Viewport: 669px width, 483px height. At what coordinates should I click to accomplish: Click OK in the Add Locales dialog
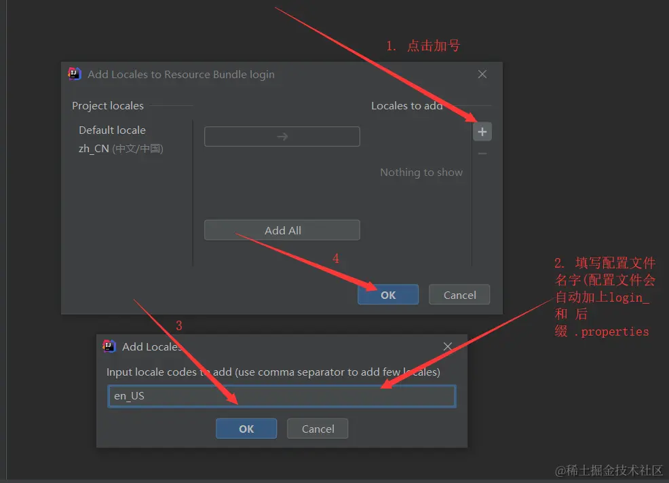click(x=246, y=429)
